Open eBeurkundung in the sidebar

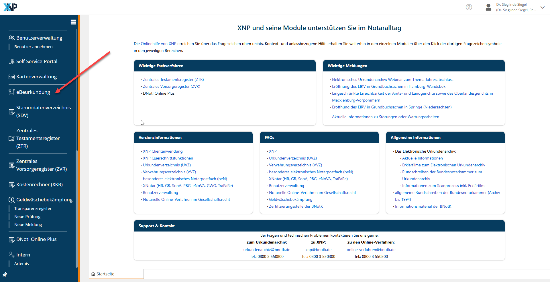[x=33, y=92]
